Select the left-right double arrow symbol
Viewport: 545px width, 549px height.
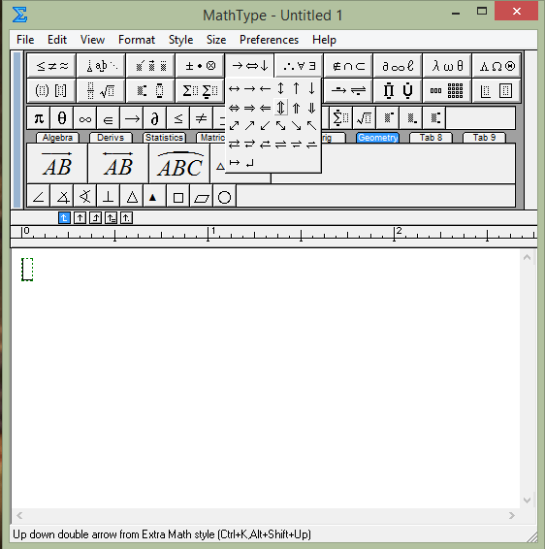(234, 109)
